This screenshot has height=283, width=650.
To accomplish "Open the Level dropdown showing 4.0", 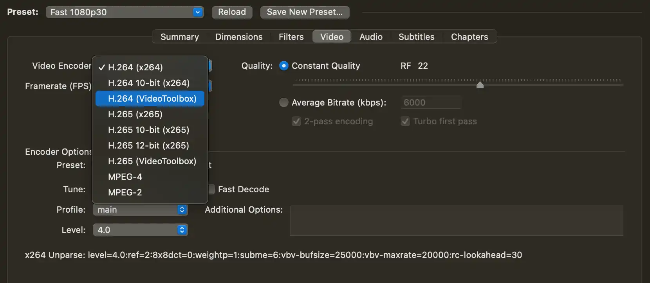I will pos(140,230).
